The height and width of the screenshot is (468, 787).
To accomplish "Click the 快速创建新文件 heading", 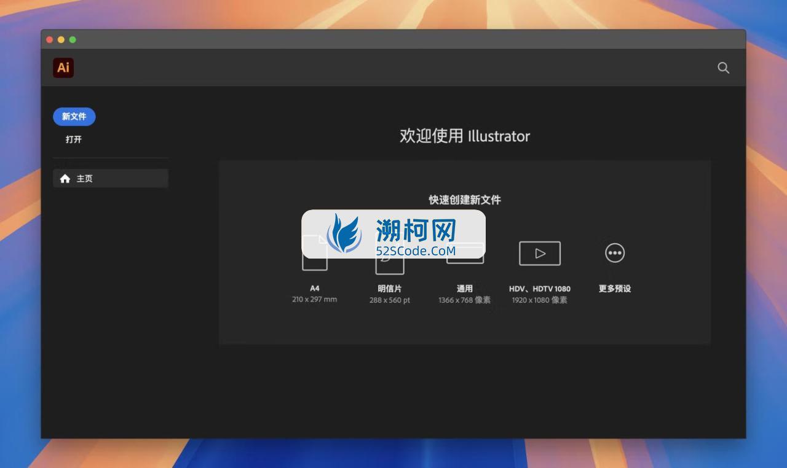I will (465, 200).
